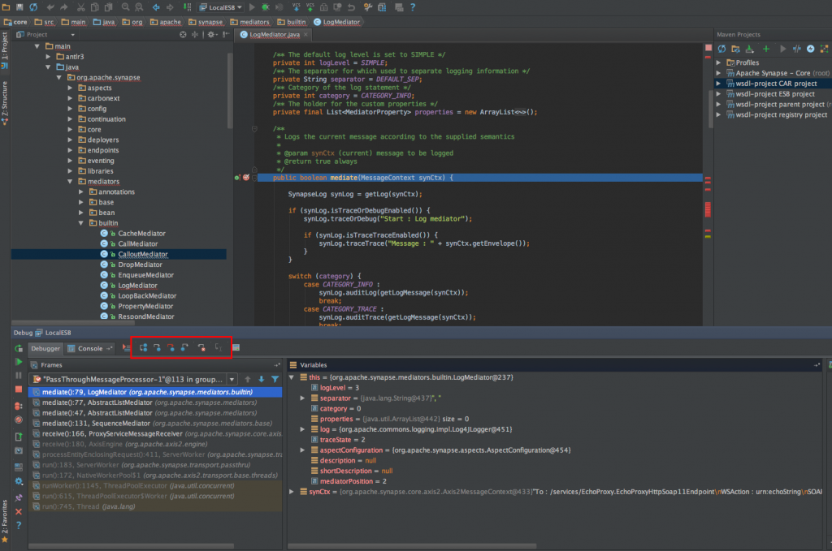Screen dimensions: 832x551
Task: Click Show Execution Point in the debugger toolbar
Action: [x=126, y=347]
